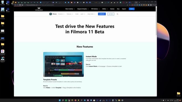Viewport: 182px width, 102px height.
Task: Click the Filmora editor screenshot thumbnail
Action: (63, 64)
